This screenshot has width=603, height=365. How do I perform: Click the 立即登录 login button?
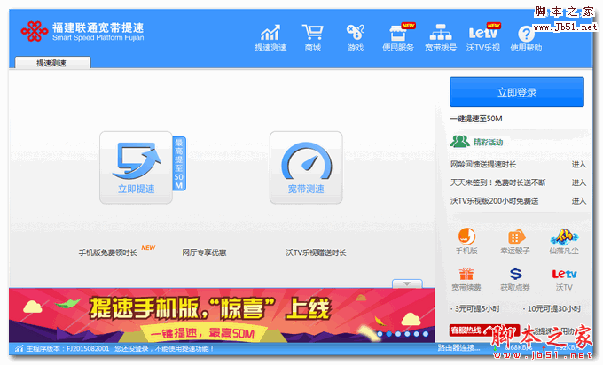point(517,92)
